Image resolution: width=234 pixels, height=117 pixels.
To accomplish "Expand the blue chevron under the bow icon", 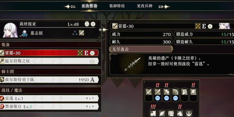I will tap(175, 98).
